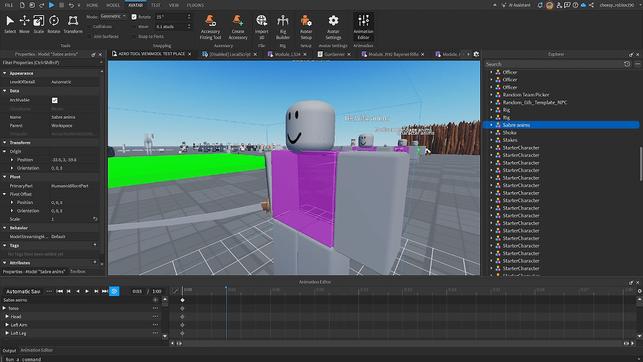Screen dimensions: 643x362
Task: Click the undo arrow in title bar
Action: pyautogui.click(x=72, y=5)
